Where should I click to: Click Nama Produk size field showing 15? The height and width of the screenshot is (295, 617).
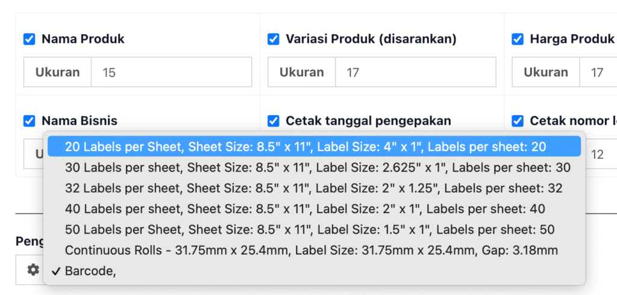tap(171, 72)
